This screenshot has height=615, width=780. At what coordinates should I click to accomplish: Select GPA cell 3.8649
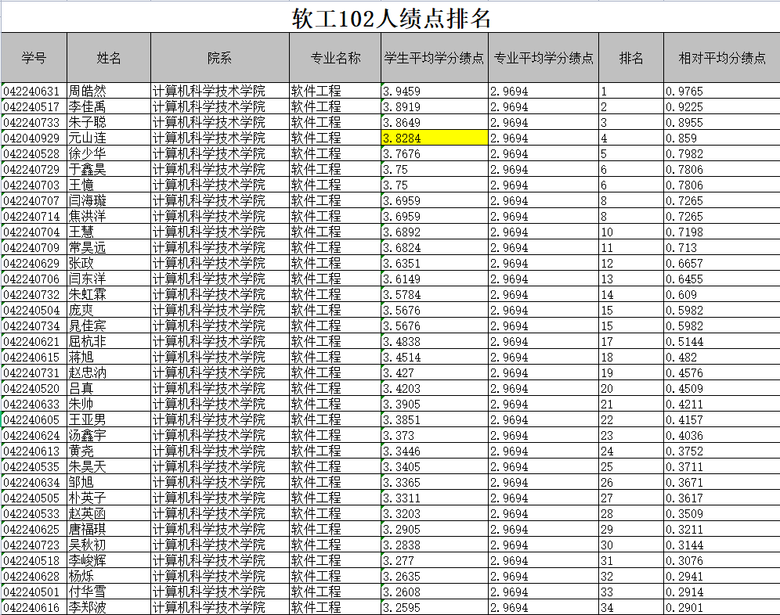(x=435, y=122)
